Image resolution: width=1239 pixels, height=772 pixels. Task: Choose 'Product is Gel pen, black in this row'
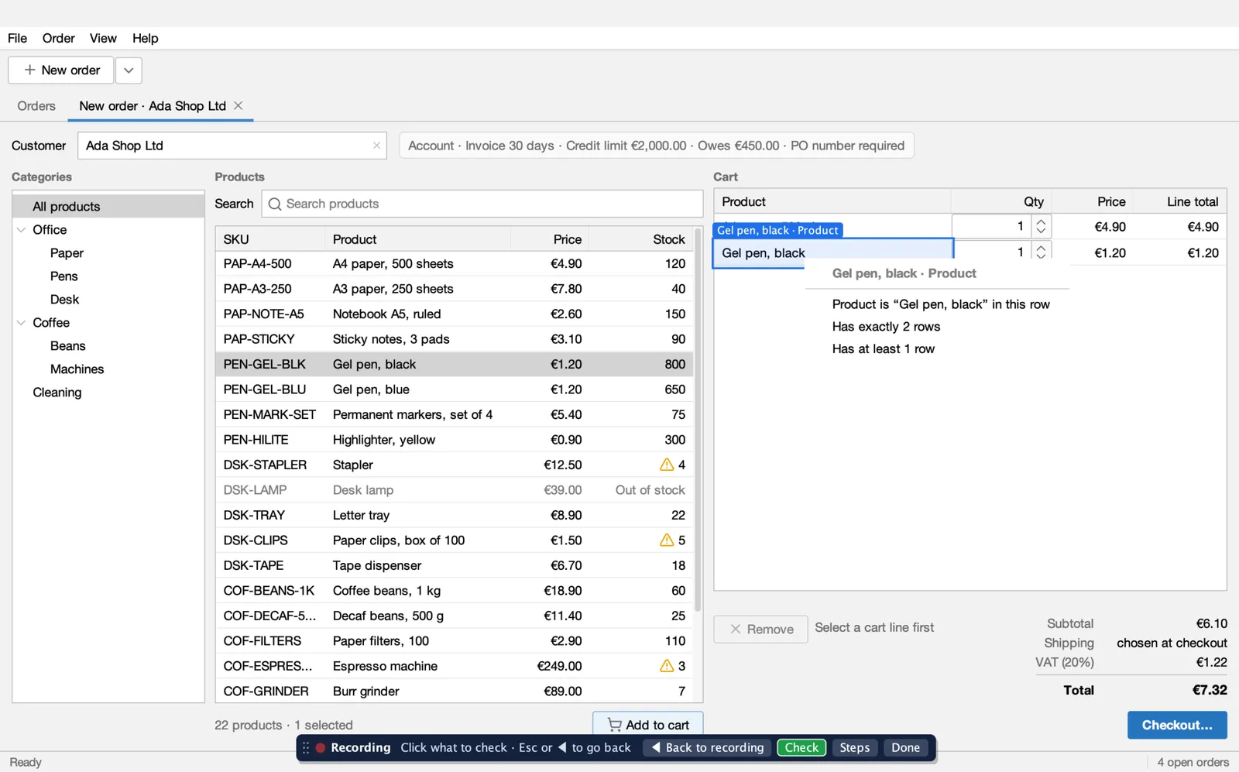click(x=941, y=304)
